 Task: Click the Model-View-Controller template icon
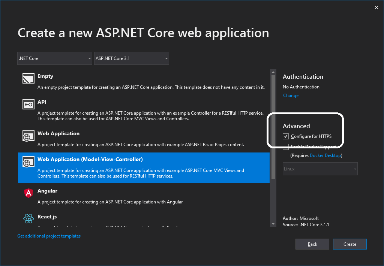28,162
